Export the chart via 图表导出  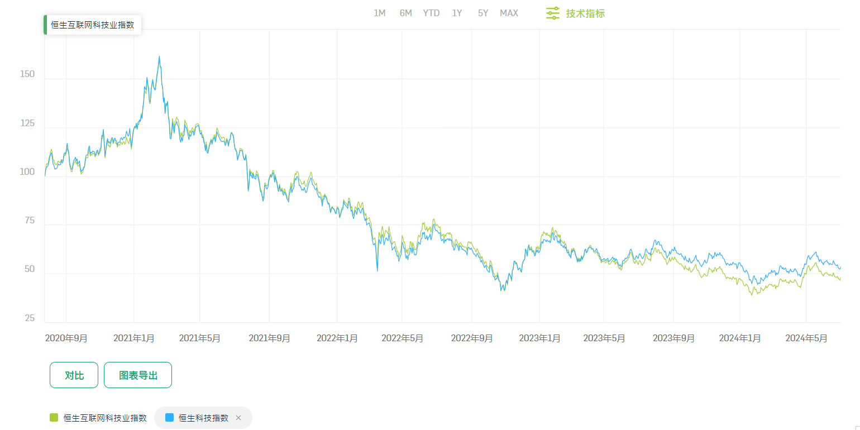tap(138, 375)
